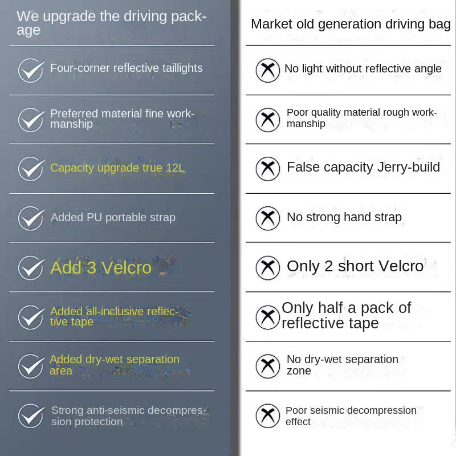
Task: Click the 'Market old generation driving bag' heading
Action: tap(351, 24)
